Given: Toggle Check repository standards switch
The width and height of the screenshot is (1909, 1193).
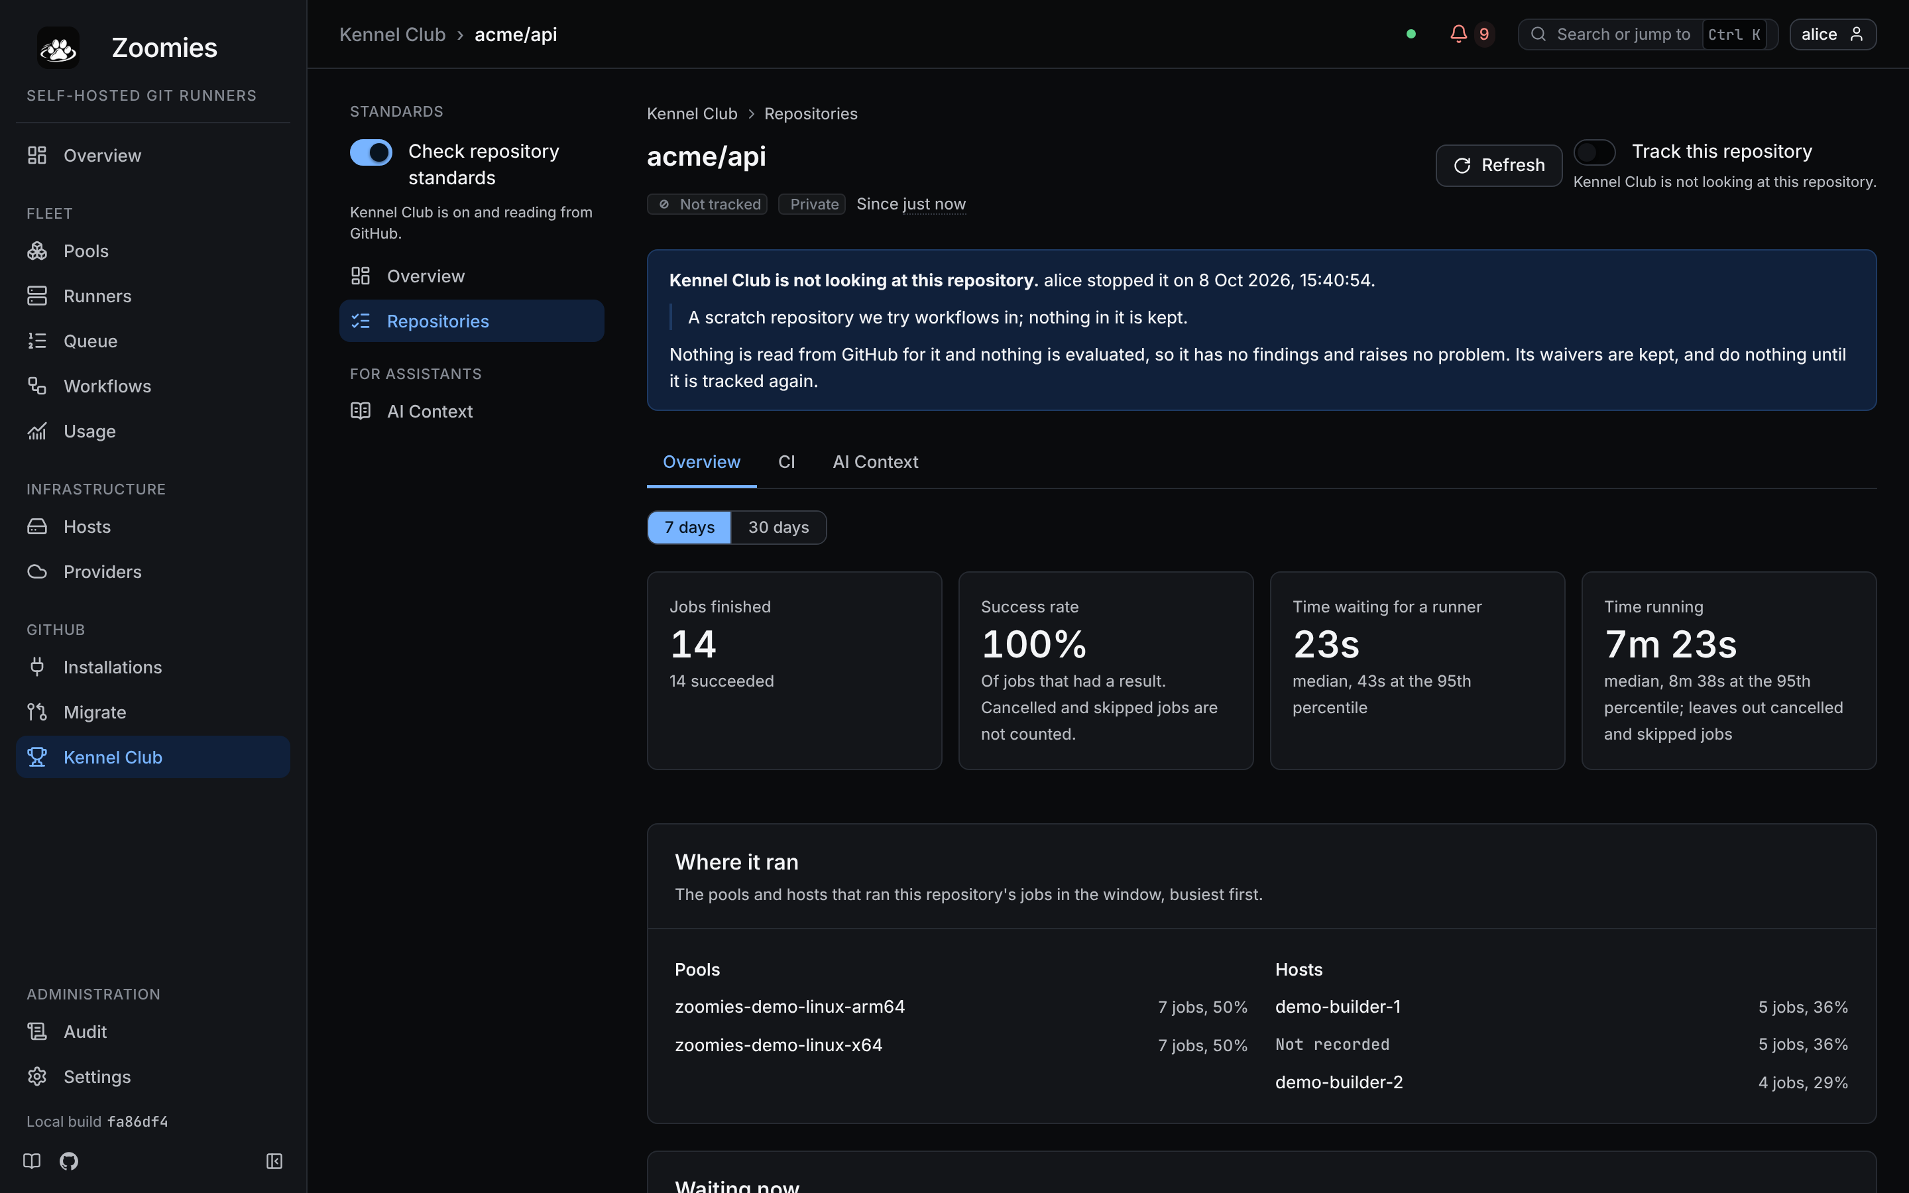Looking at the screenshot, I should pos(371,152).
